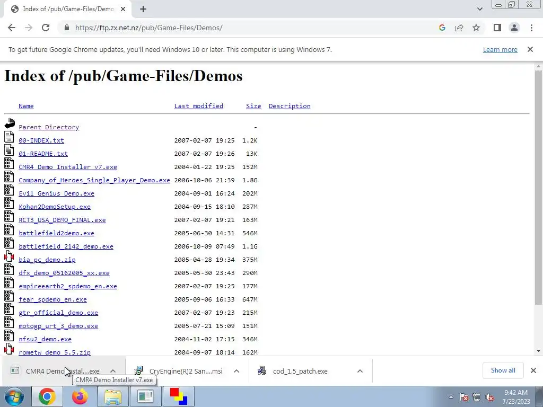The height and width of the screenshot is (407, 543).
Task: Open Firefox from the taskbar
Action: [x=80, y=396]
